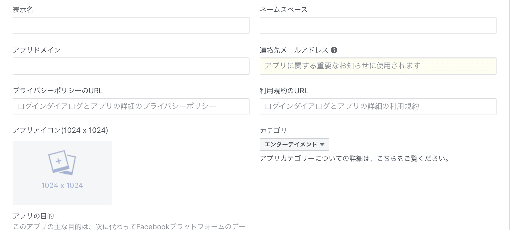
Task: Click the アプリの目的 heading
Action: [33, 216]
